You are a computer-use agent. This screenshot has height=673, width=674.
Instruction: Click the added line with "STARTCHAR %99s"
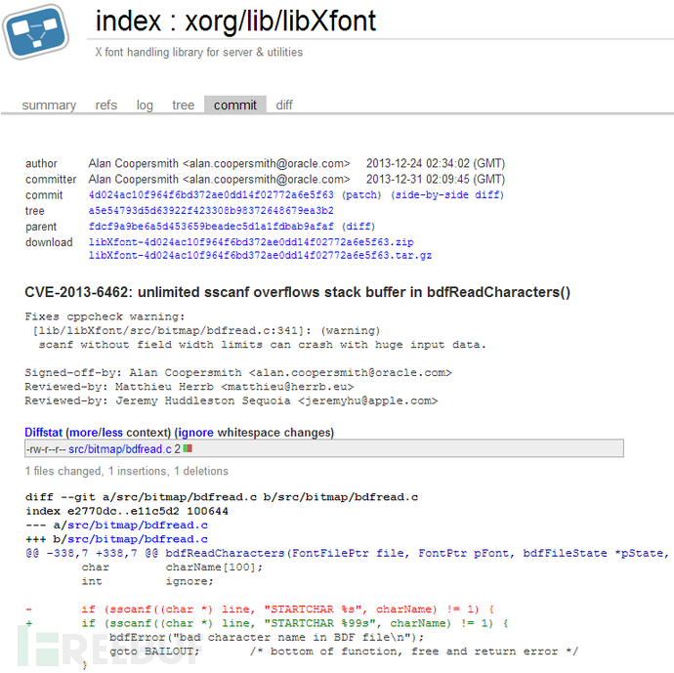coord(267,623)
